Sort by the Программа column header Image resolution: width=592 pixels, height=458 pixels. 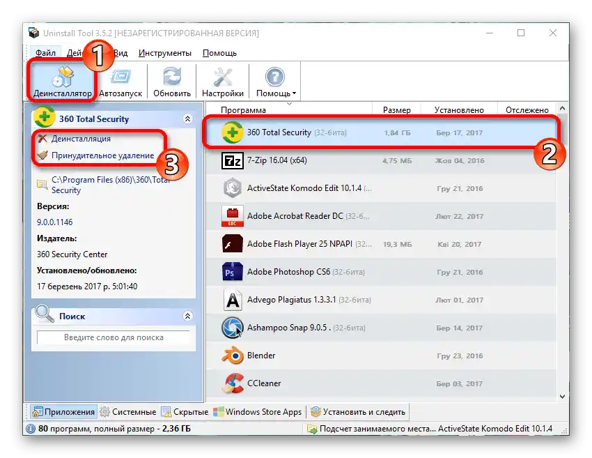(243, 110)
